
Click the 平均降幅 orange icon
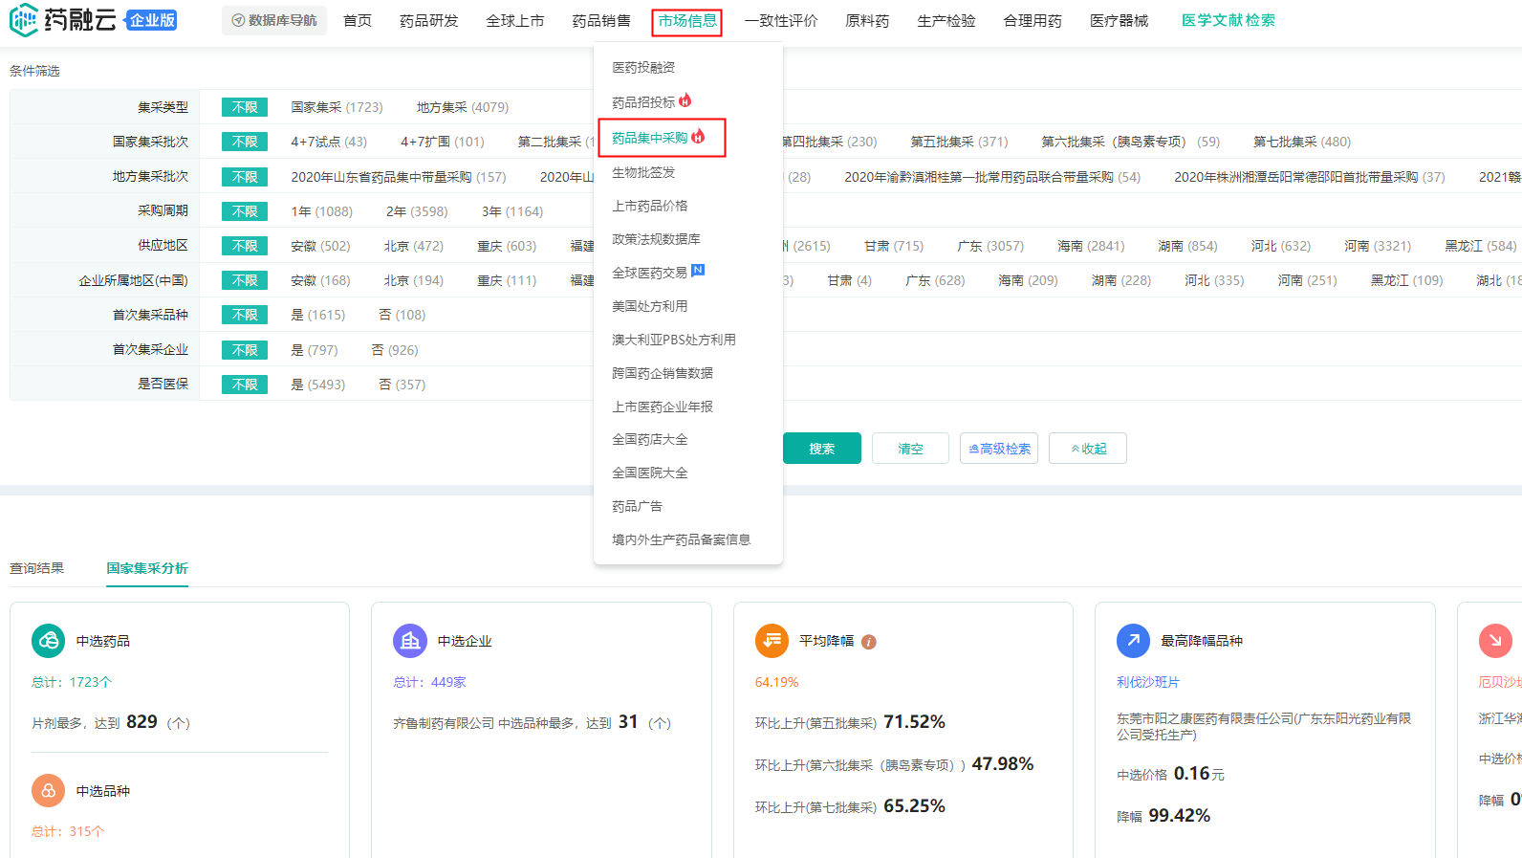(772, 641)
